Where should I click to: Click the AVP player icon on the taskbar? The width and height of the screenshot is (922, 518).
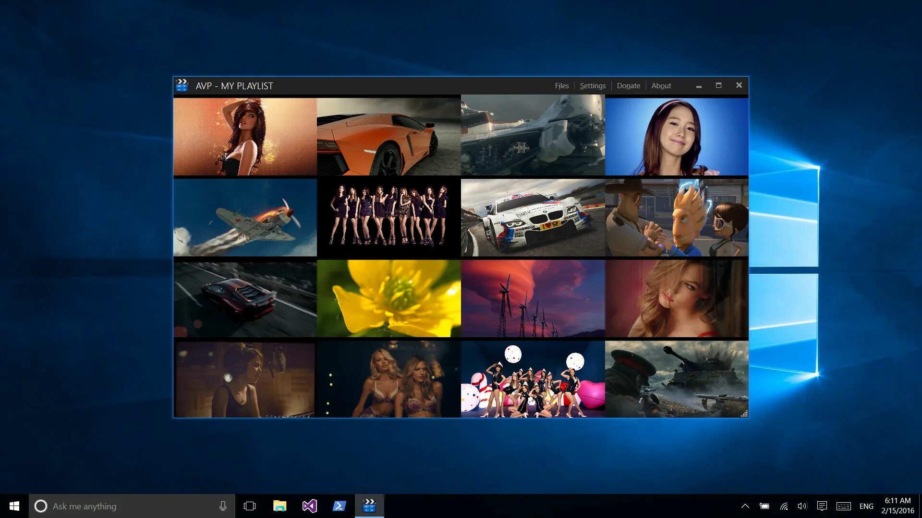pos(369,506)
